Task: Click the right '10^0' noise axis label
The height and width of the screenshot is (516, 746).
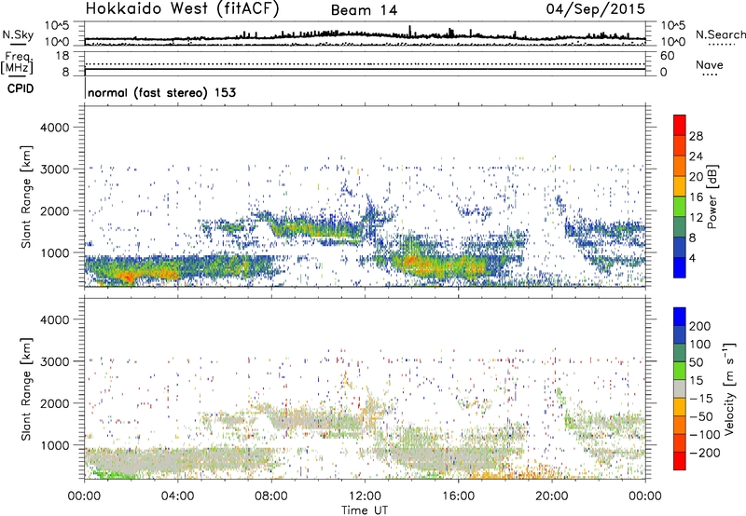Action: pyautogui.click(x=672, y=42)
